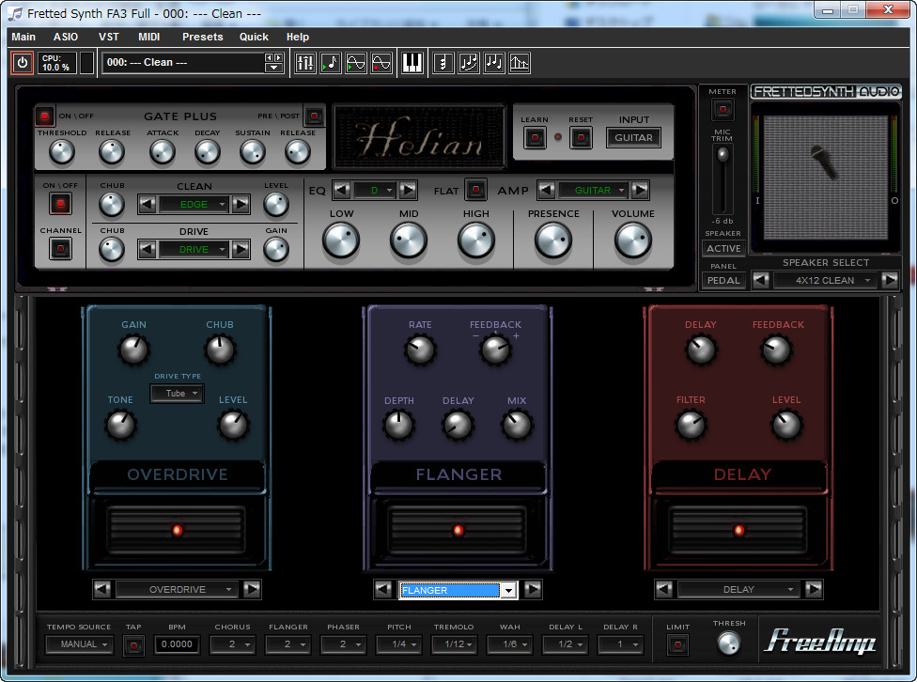
Task: Toggle the amp on/off switch
Action: 60,204
